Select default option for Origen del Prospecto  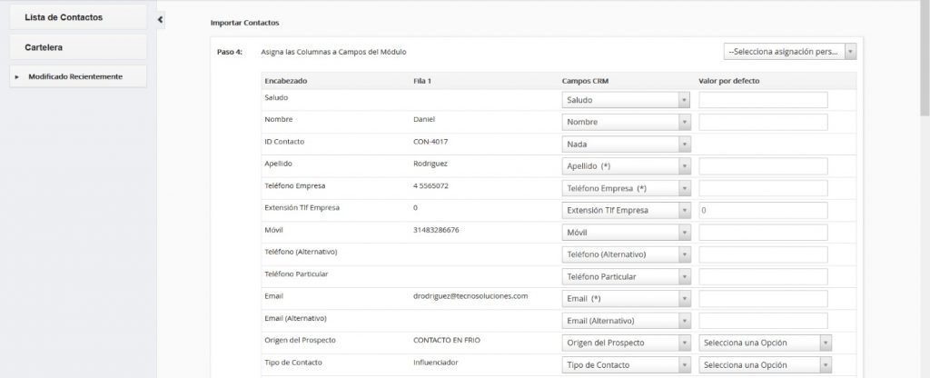tap(765, 343)
